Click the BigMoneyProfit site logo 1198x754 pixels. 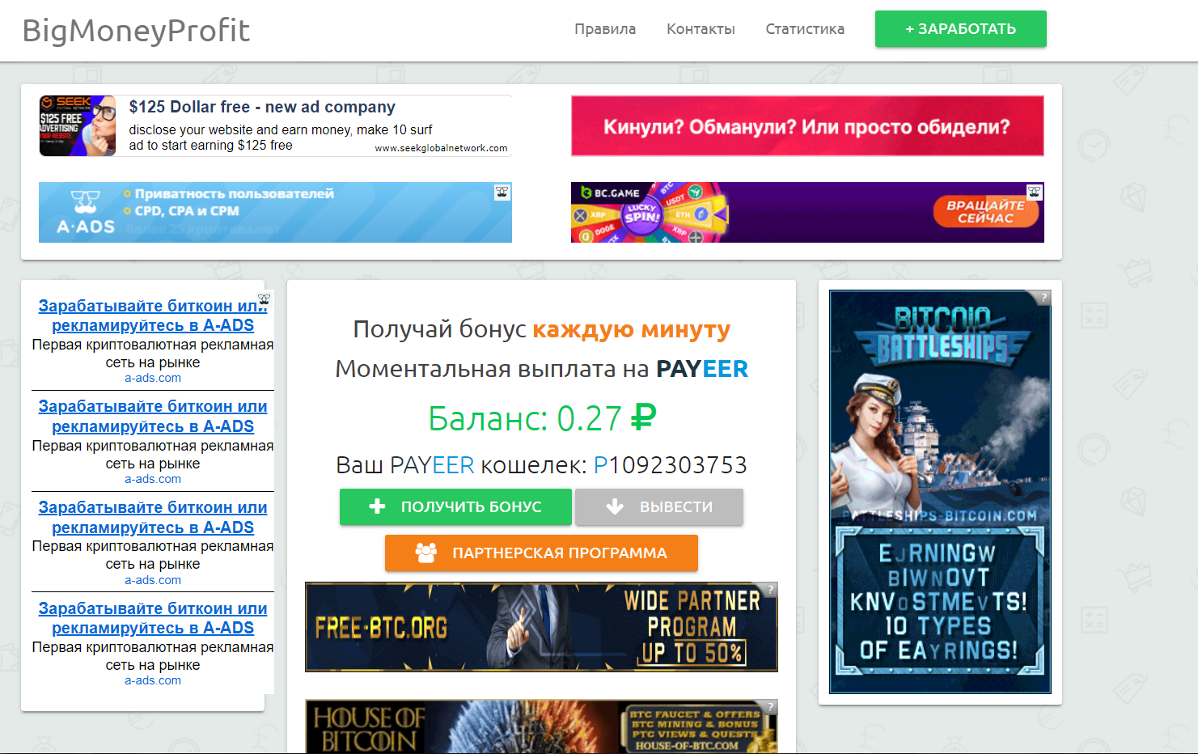[x=136, y=31]
